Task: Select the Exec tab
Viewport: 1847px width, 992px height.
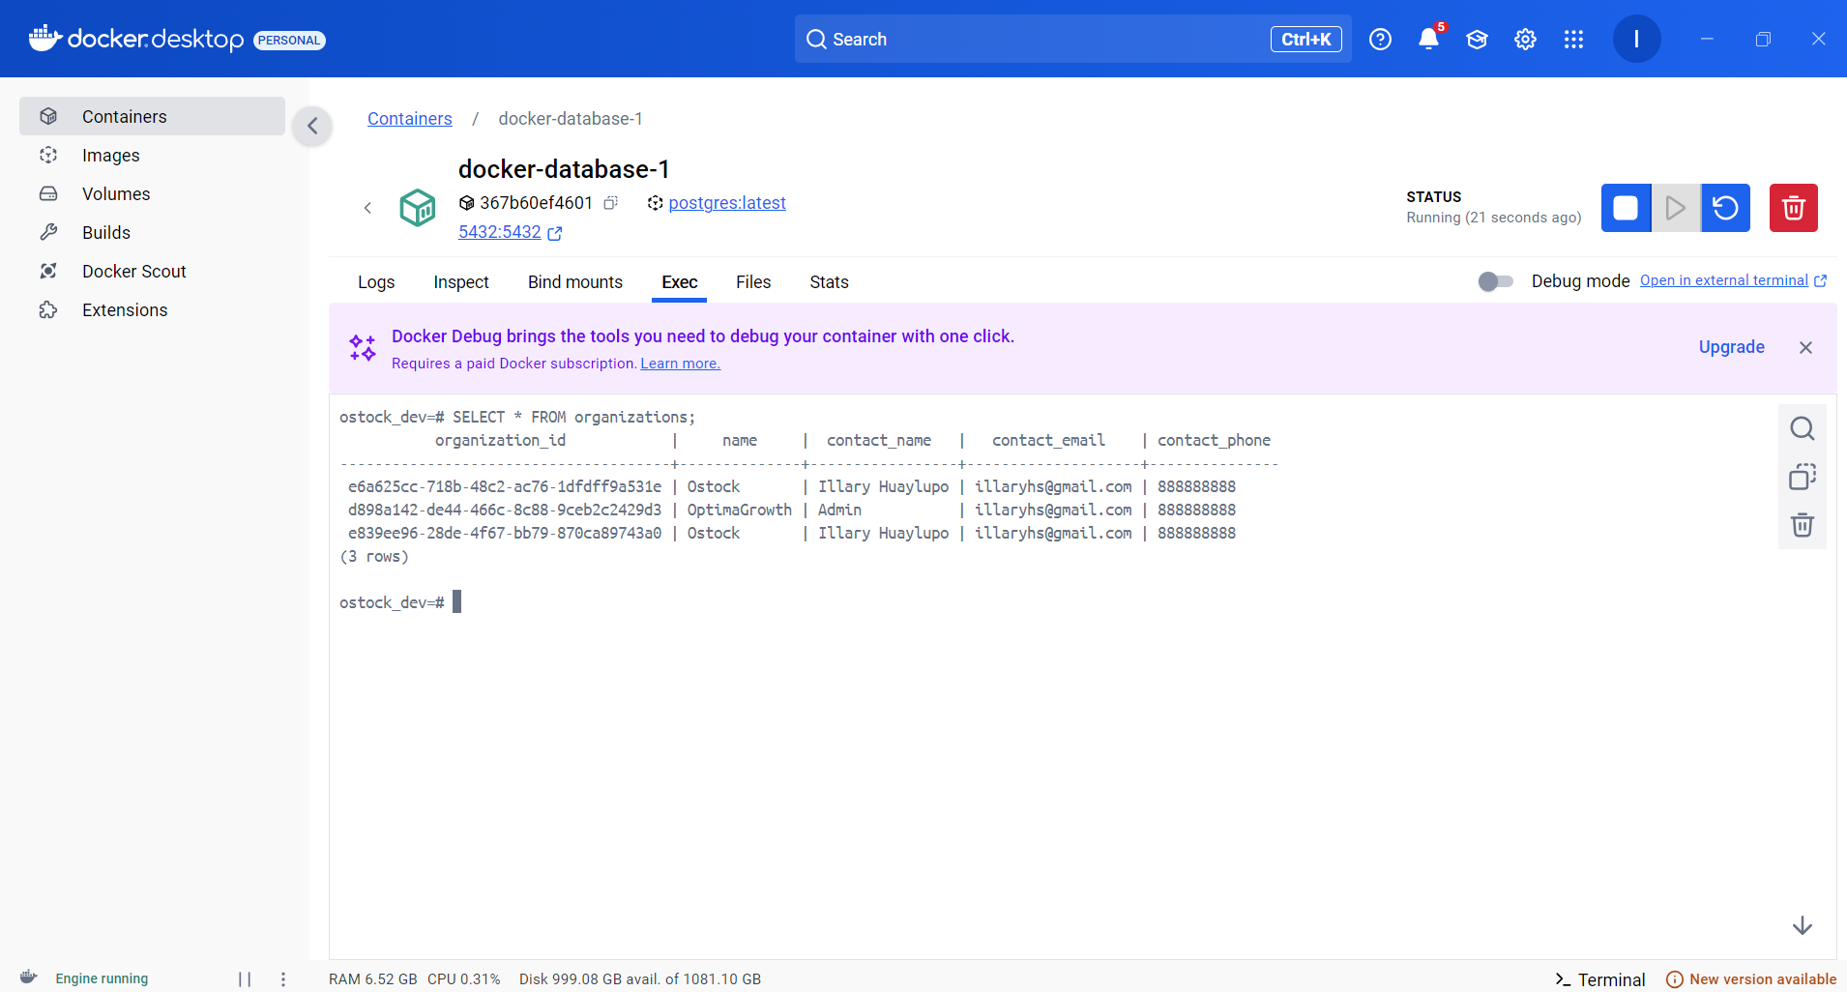Action: 680,282
